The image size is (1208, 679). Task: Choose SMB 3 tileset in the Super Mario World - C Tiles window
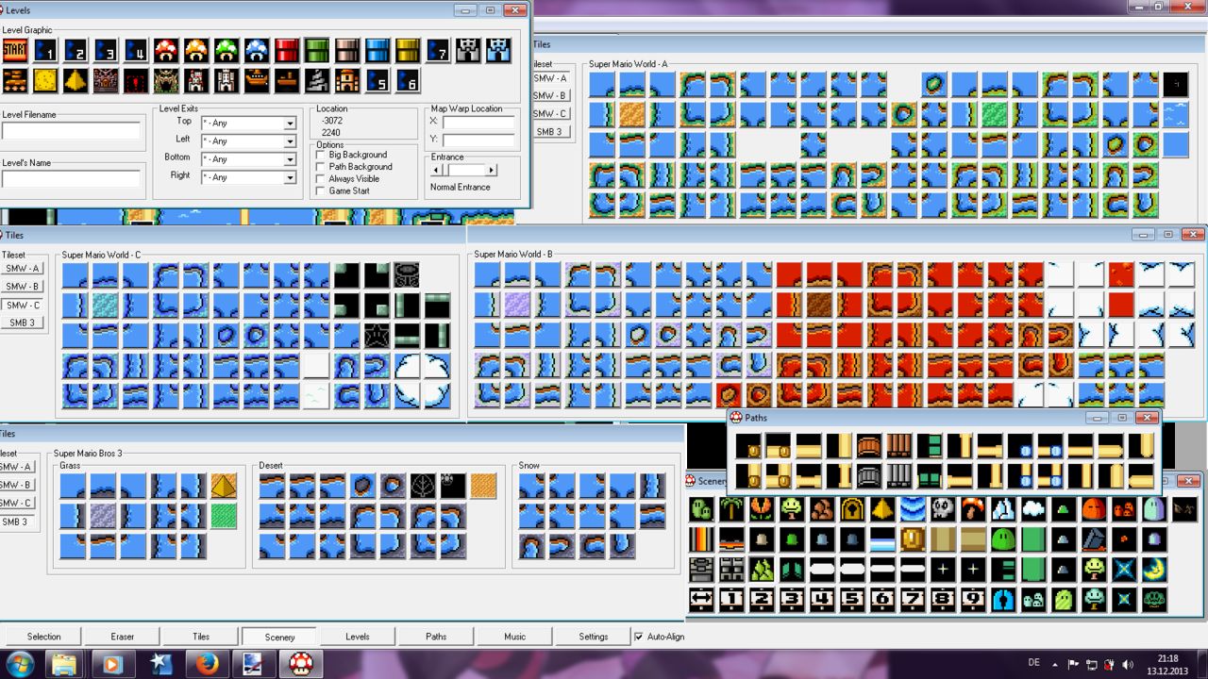23,323
